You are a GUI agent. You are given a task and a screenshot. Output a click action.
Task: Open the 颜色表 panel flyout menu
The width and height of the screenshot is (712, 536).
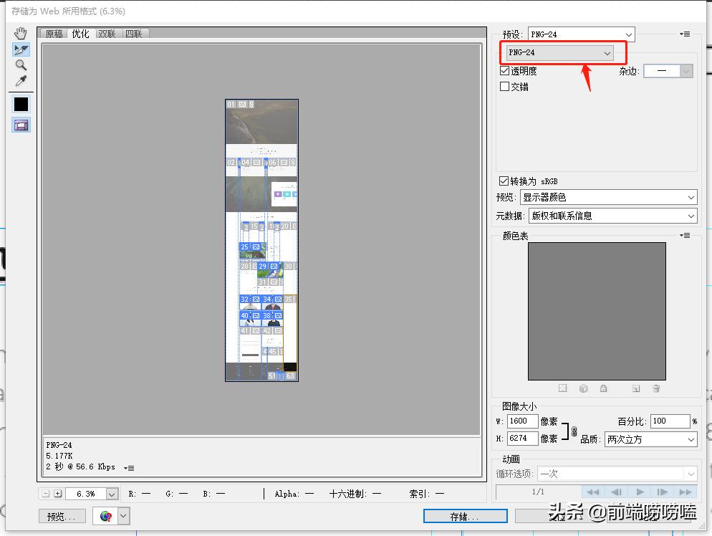(685, 235)
